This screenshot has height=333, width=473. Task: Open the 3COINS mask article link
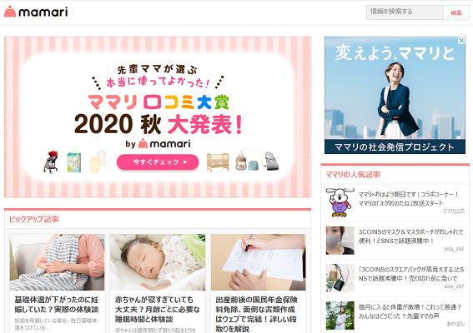click(410, 236)
